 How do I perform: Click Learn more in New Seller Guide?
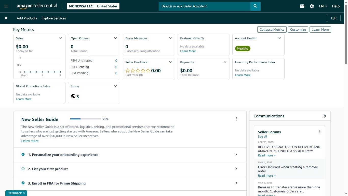(x=30, y=141)
